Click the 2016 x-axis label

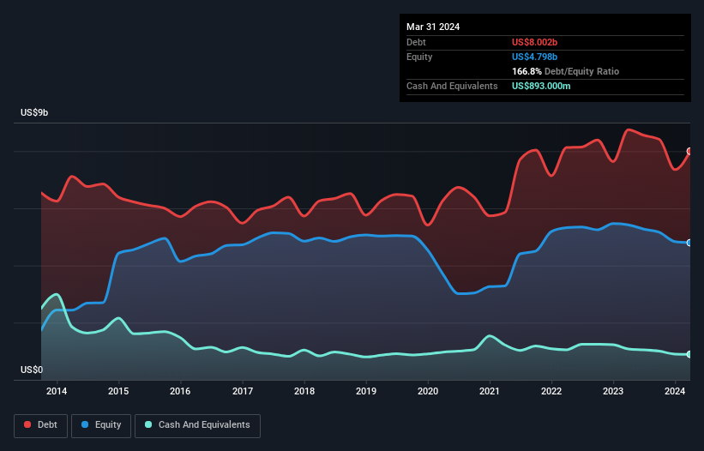coord(180,391)
